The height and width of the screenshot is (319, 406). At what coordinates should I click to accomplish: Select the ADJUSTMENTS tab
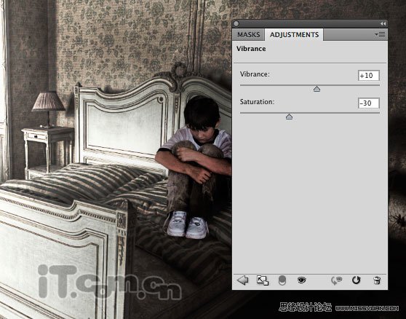click(x=294, y=35)
